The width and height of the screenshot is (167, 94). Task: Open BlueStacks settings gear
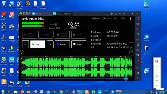tap(138, 73)
